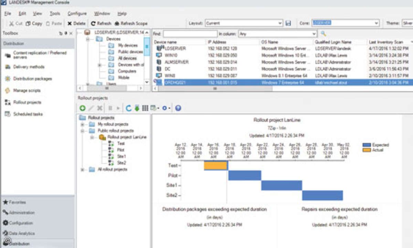Open Scheduled tasks tool
Image resolution: width=413 pixels, height=248 pixels.
point(23,114)
